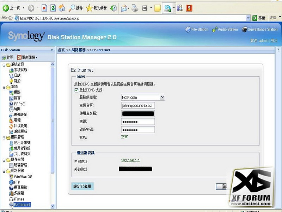Expand the address bar URL dropdown
The width and height of the screenshot is (282, 212).
click(248, 18)
